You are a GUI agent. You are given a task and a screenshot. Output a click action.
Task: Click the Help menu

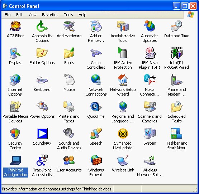point(82,15)
